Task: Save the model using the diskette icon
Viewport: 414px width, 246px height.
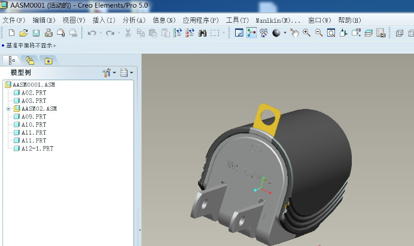Action: point(36,33)
